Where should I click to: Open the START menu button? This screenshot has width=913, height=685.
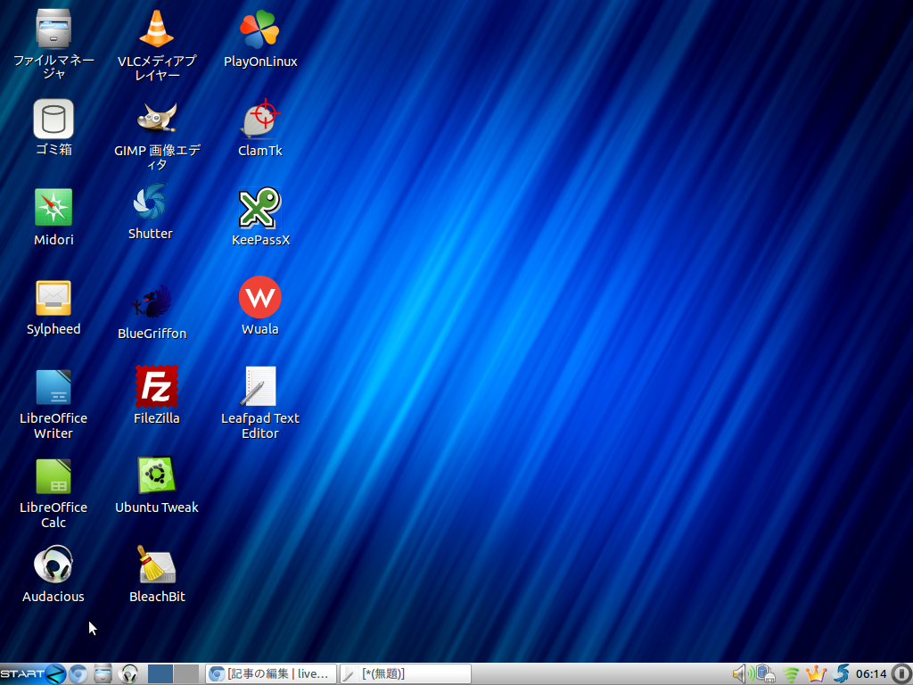point(33,674)
